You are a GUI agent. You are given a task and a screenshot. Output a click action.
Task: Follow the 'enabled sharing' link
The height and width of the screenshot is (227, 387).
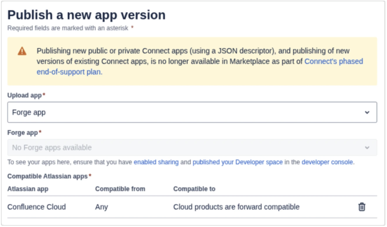coord(156,162)
